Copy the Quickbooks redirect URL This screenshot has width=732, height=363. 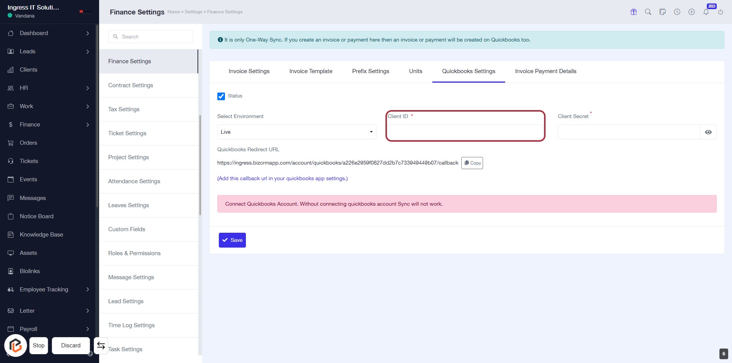point(472,163)
